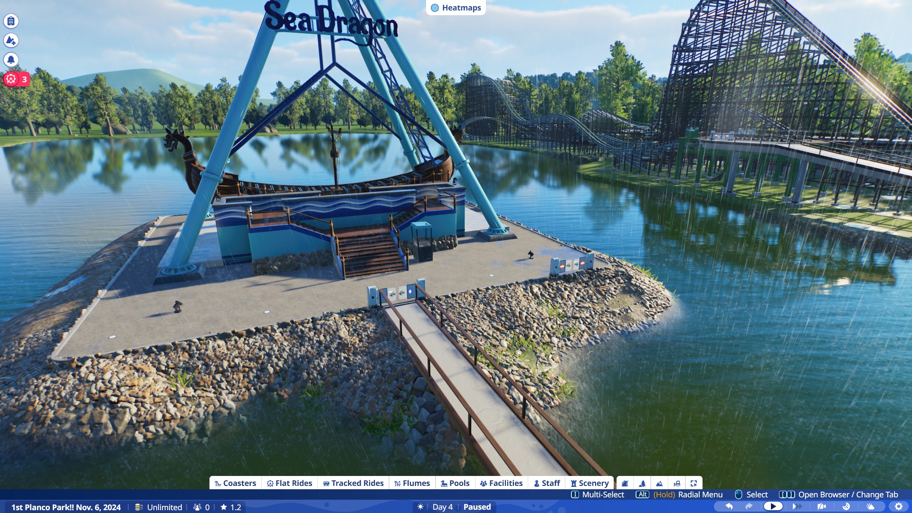Resume the game with the play button

point(773,506)
